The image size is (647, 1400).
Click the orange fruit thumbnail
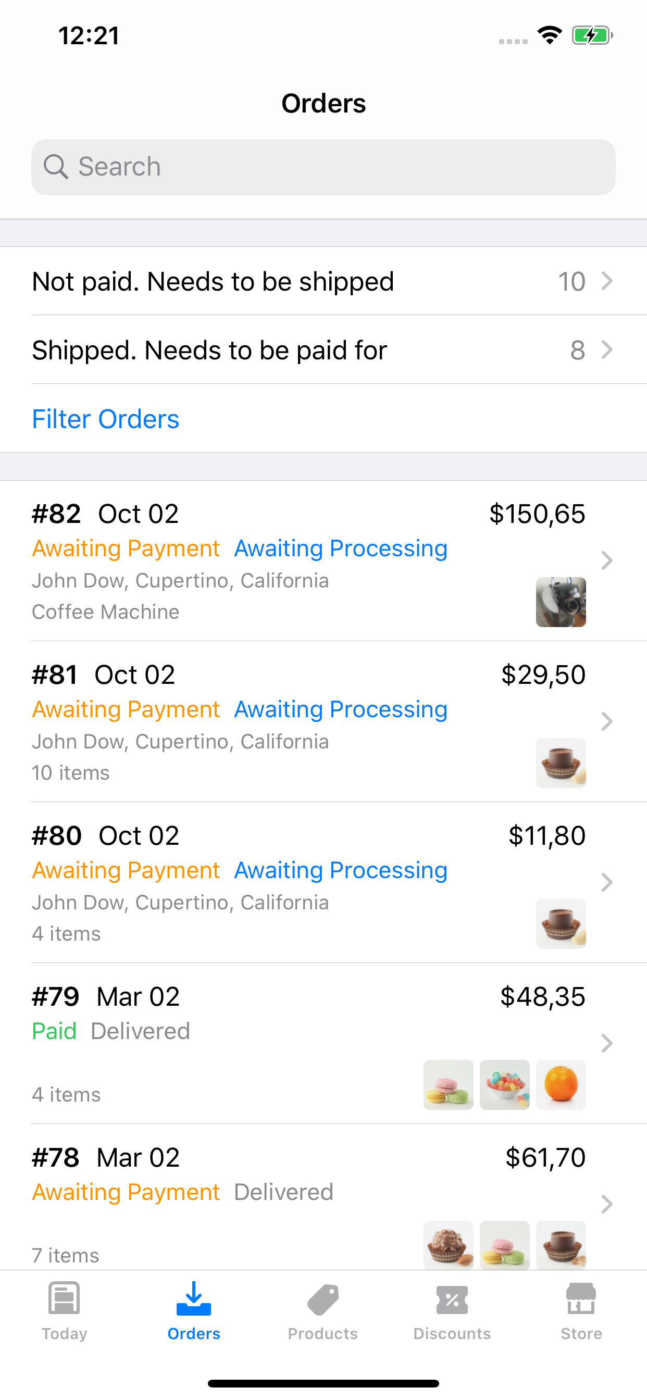coord(561,1084)
